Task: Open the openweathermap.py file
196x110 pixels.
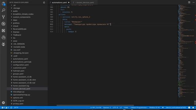Action: click(21, 95)
